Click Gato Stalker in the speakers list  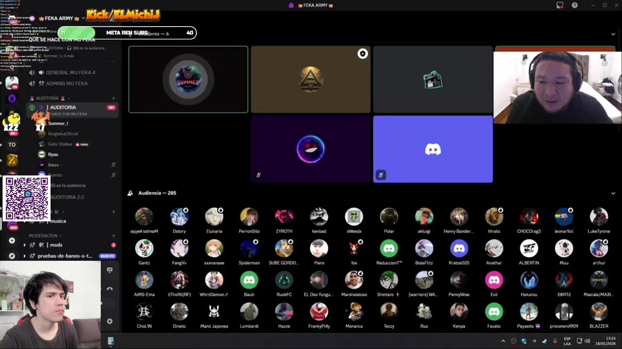pos(60,144)
